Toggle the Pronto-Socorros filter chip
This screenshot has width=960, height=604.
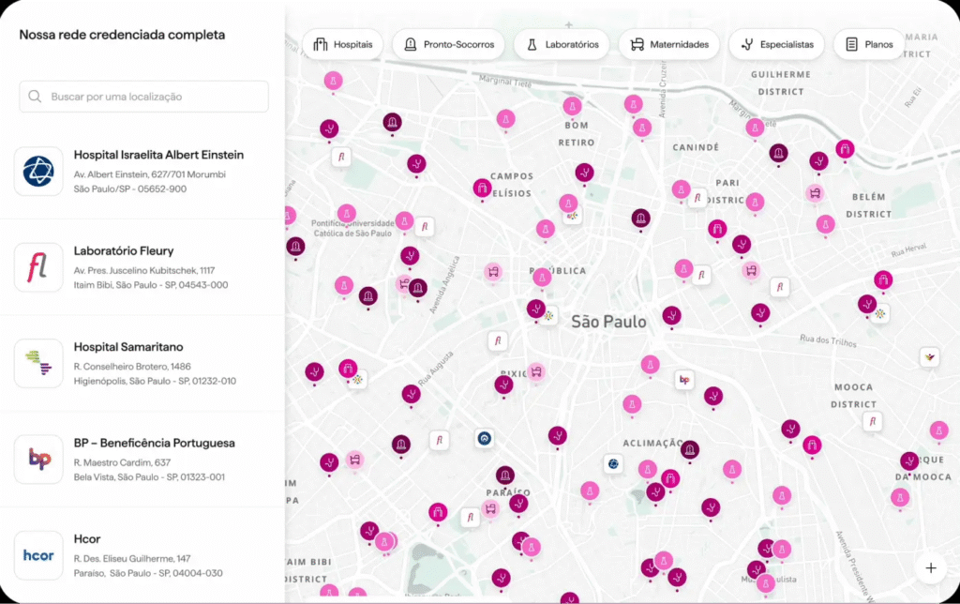449,45
